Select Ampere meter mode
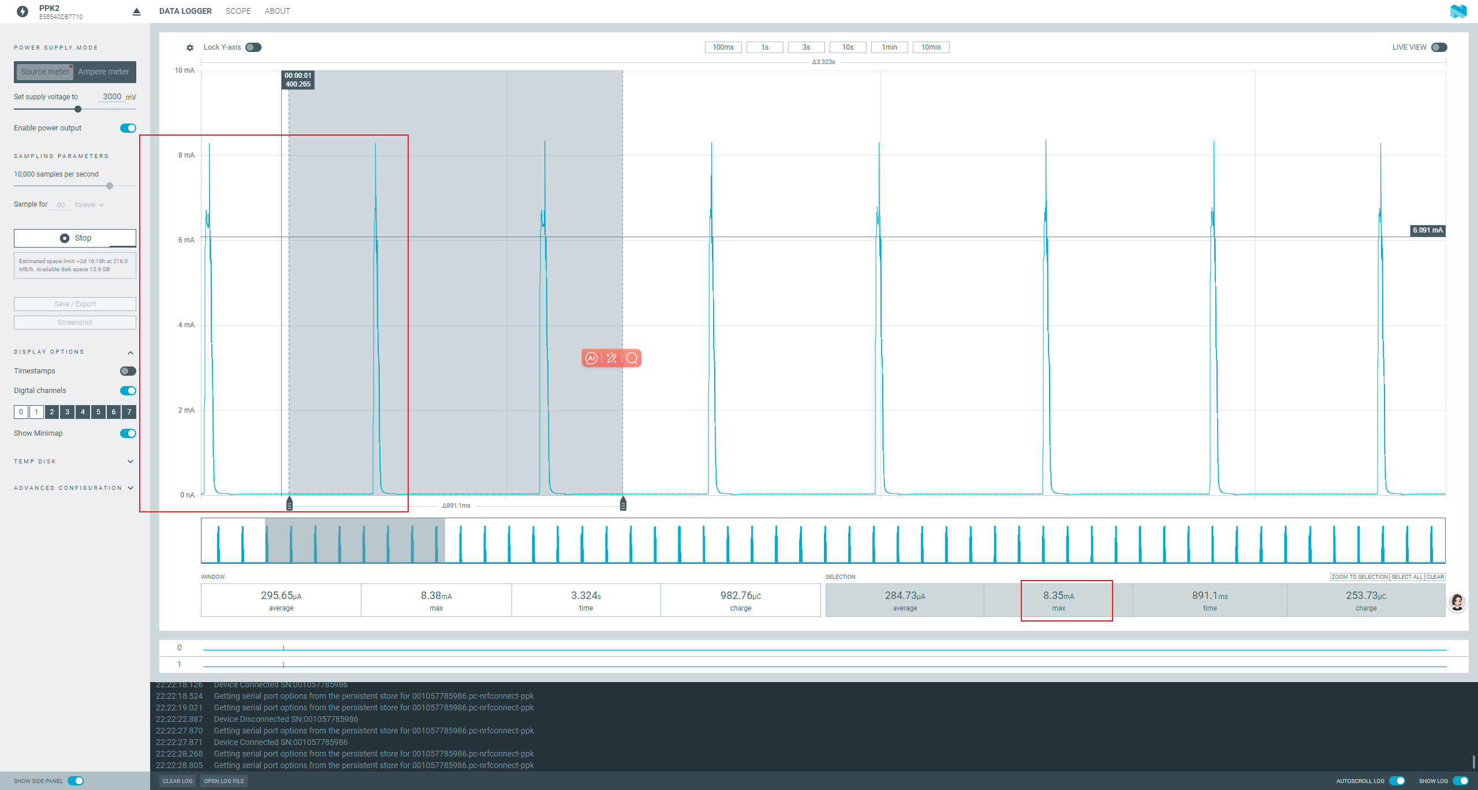The image size is (1478, 790). click(x=104, y=72)
